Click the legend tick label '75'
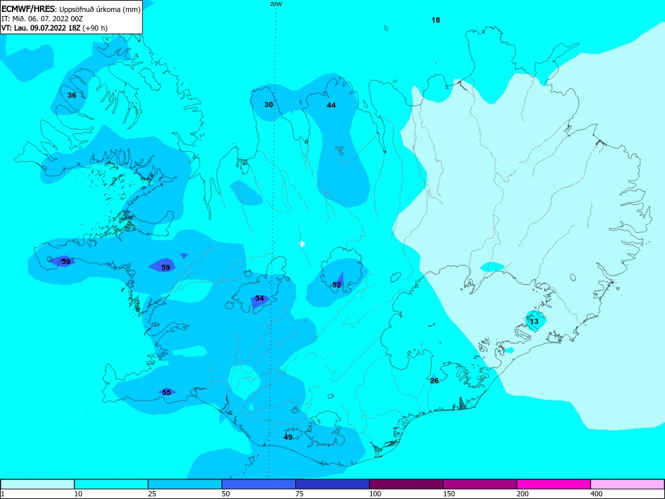The width and height of the screenshot is (665, 499). tap(299, 494)
